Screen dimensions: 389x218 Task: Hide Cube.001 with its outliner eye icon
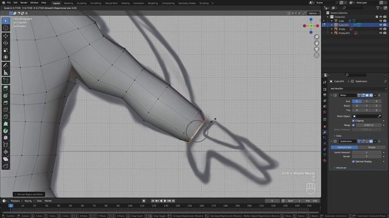pos(380,25)
